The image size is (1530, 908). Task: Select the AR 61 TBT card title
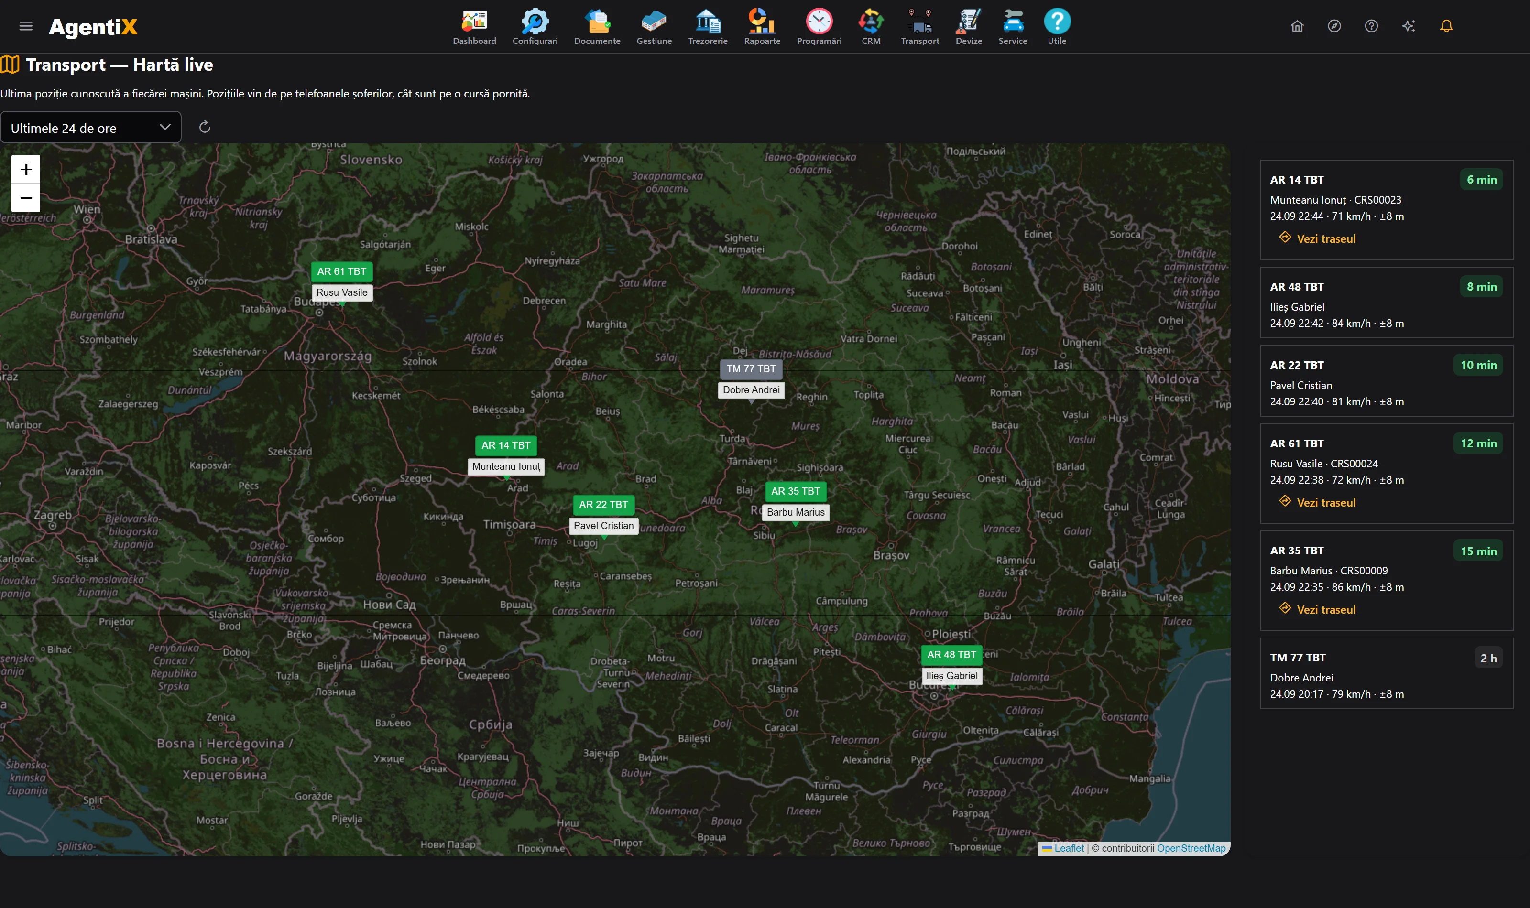1296,443
